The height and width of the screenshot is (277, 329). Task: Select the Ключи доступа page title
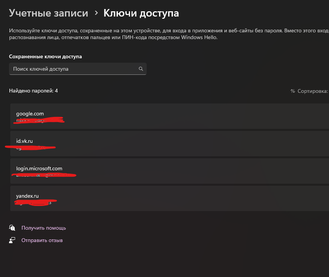click(141, 13)
